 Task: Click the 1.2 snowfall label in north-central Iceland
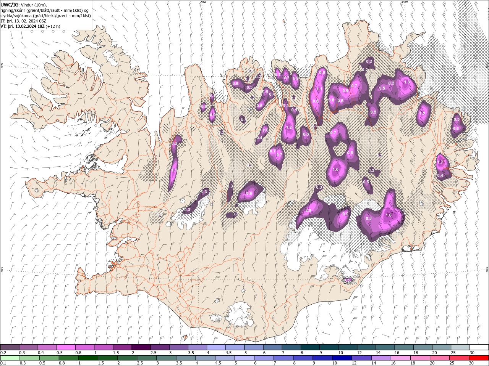[x=289, y=128]
